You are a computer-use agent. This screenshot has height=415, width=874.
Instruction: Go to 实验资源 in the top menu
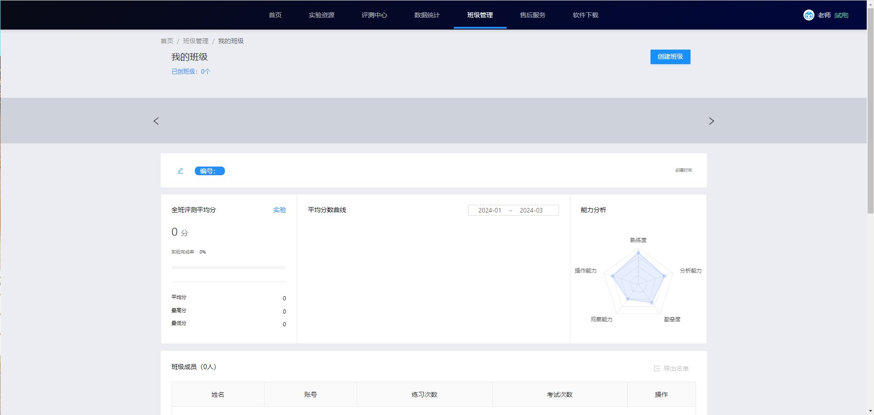tap(321, 15)
